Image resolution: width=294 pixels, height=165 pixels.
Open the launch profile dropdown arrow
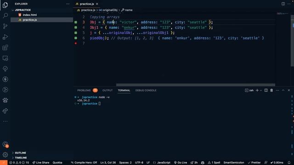[x=261, y=90]
